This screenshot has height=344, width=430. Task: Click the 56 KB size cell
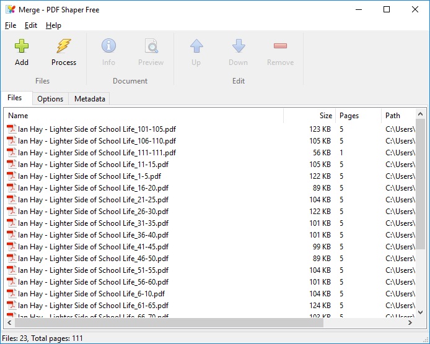(322, 153)
